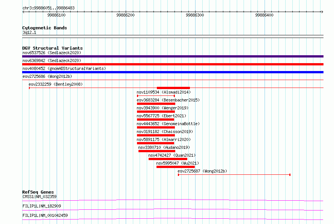Viewport: 334px width, 224px height.
Task: Click nsv3191182 (Chaisson2019) variant label
Action: [165, 132]
